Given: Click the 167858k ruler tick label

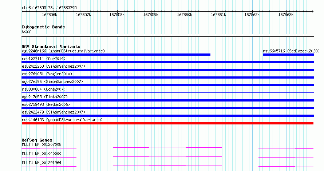Looking at the screenshot, I should pyautogui.click(x=117, y=15).
